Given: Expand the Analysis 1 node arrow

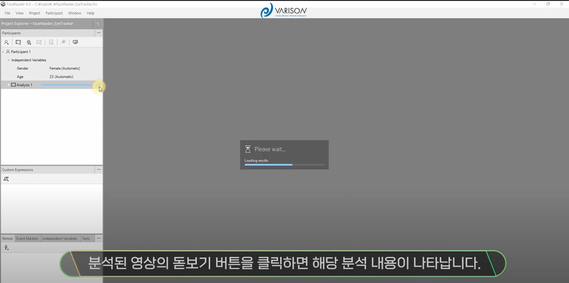Looking at the screenshot, I should tap(8, 85).
